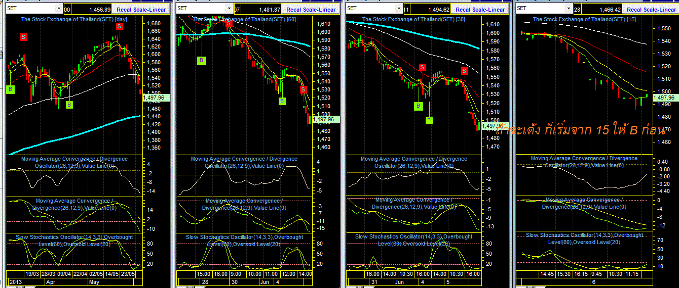Screen dimensions: 679x288
Task: Click the Slow Stochastics Oscillator title in 30-minute chart
Action: pos(413,239)
